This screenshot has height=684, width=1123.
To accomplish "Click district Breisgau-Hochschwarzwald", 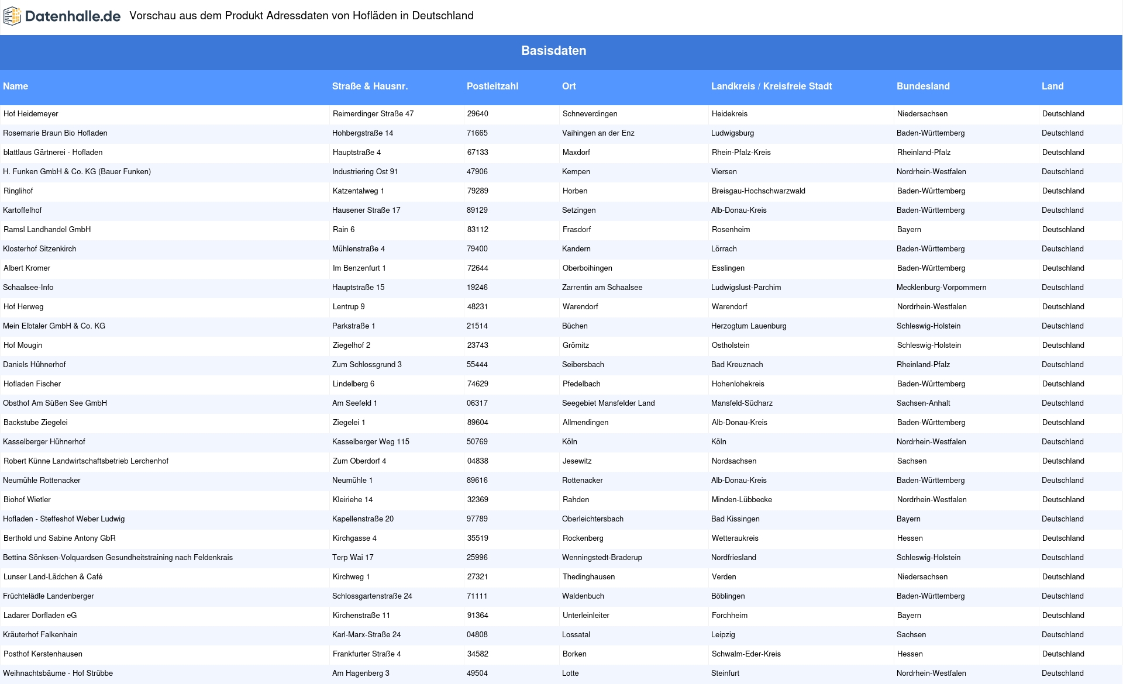I will tap(758, 191).
